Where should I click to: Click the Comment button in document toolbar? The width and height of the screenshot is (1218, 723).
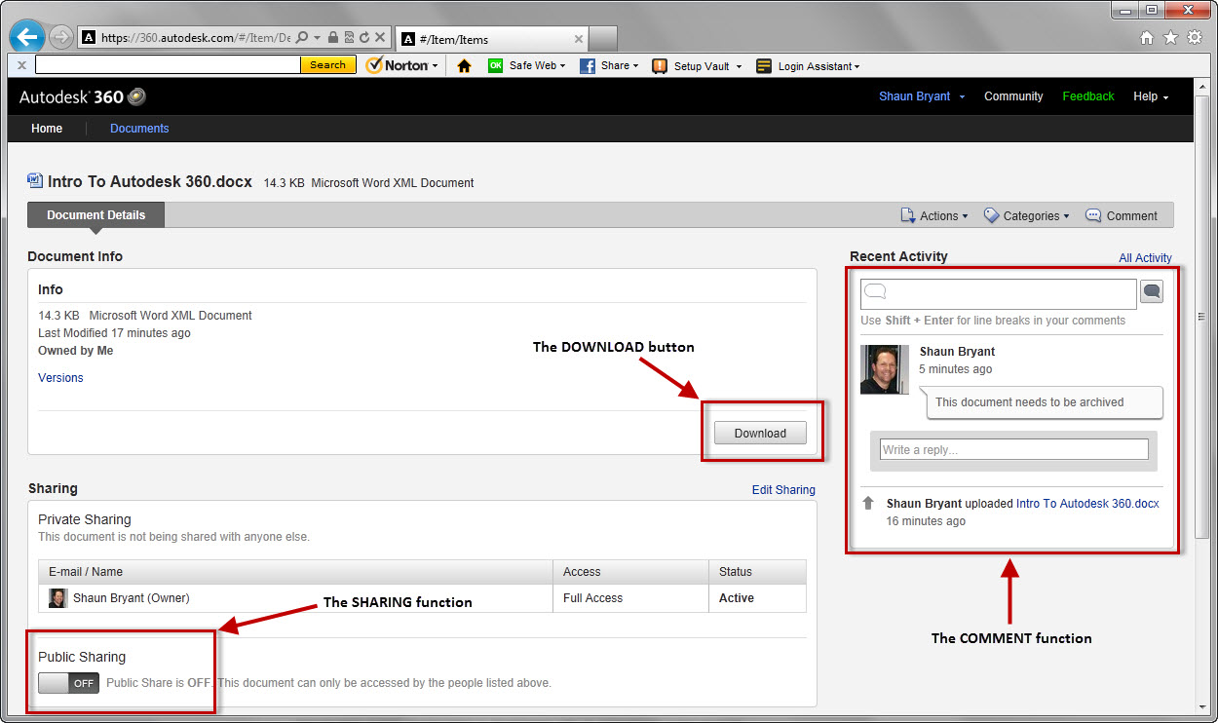point(1122,215)
